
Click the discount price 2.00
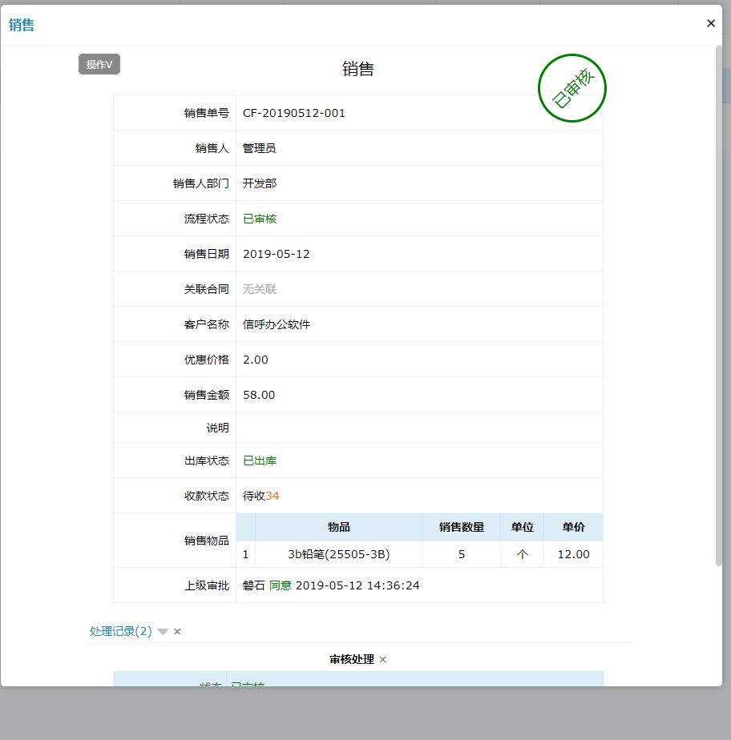(x=256, y=360)
